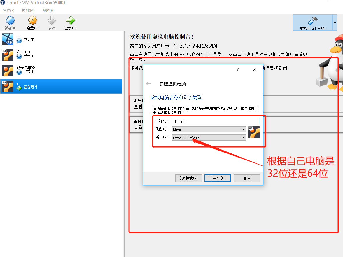Click the running green arrow status icon

tap(19, 88)
